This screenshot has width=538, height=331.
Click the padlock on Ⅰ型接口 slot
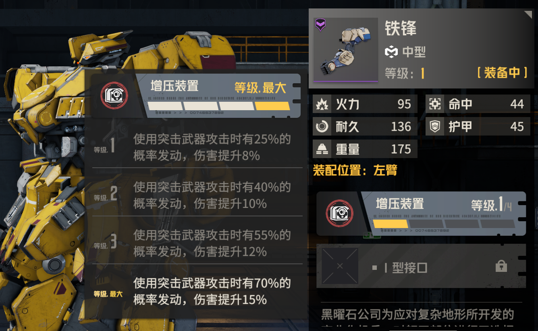pyautogui.click(x=501, y=266)
